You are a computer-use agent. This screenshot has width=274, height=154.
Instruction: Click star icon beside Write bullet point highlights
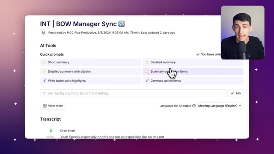coord(45,81)
